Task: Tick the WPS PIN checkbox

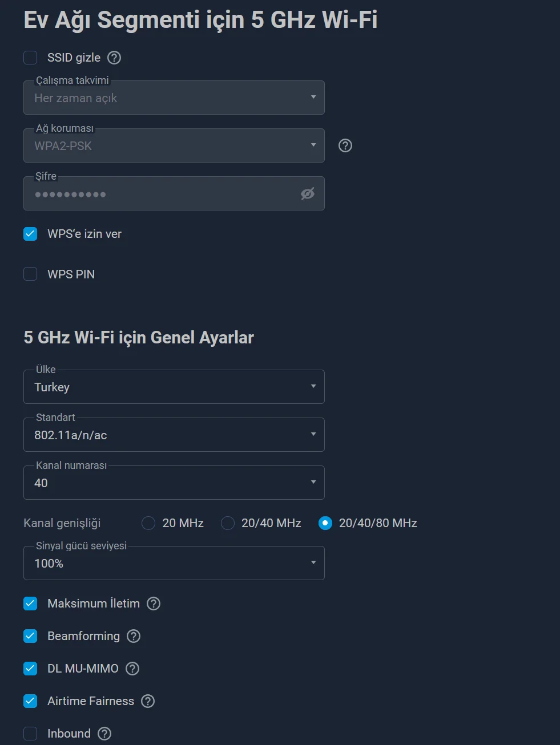Action: 30,274
